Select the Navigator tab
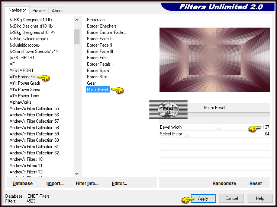Screen dimensions: 277x207 17,10
